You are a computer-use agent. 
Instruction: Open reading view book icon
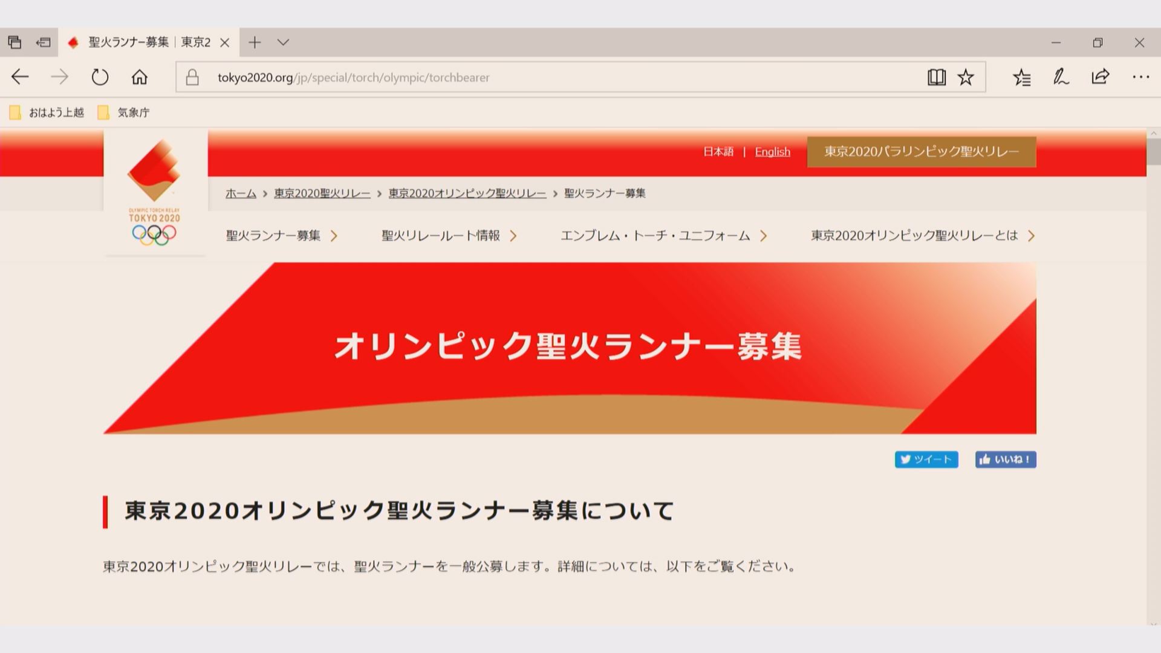pos(936,77)
